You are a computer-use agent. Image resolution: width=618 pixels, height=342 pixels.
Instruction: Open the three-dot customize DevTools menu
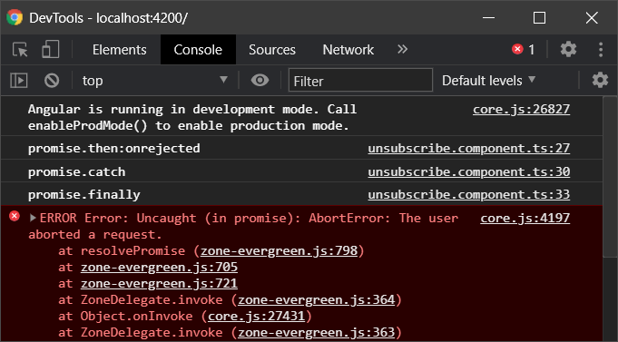(x=601, y=49)
